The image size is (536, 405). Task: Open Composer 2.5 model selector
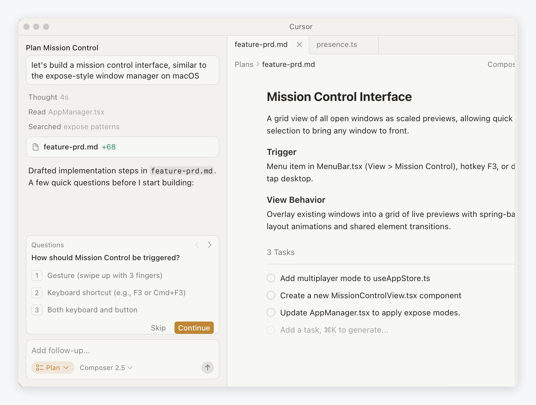point(106,368)
